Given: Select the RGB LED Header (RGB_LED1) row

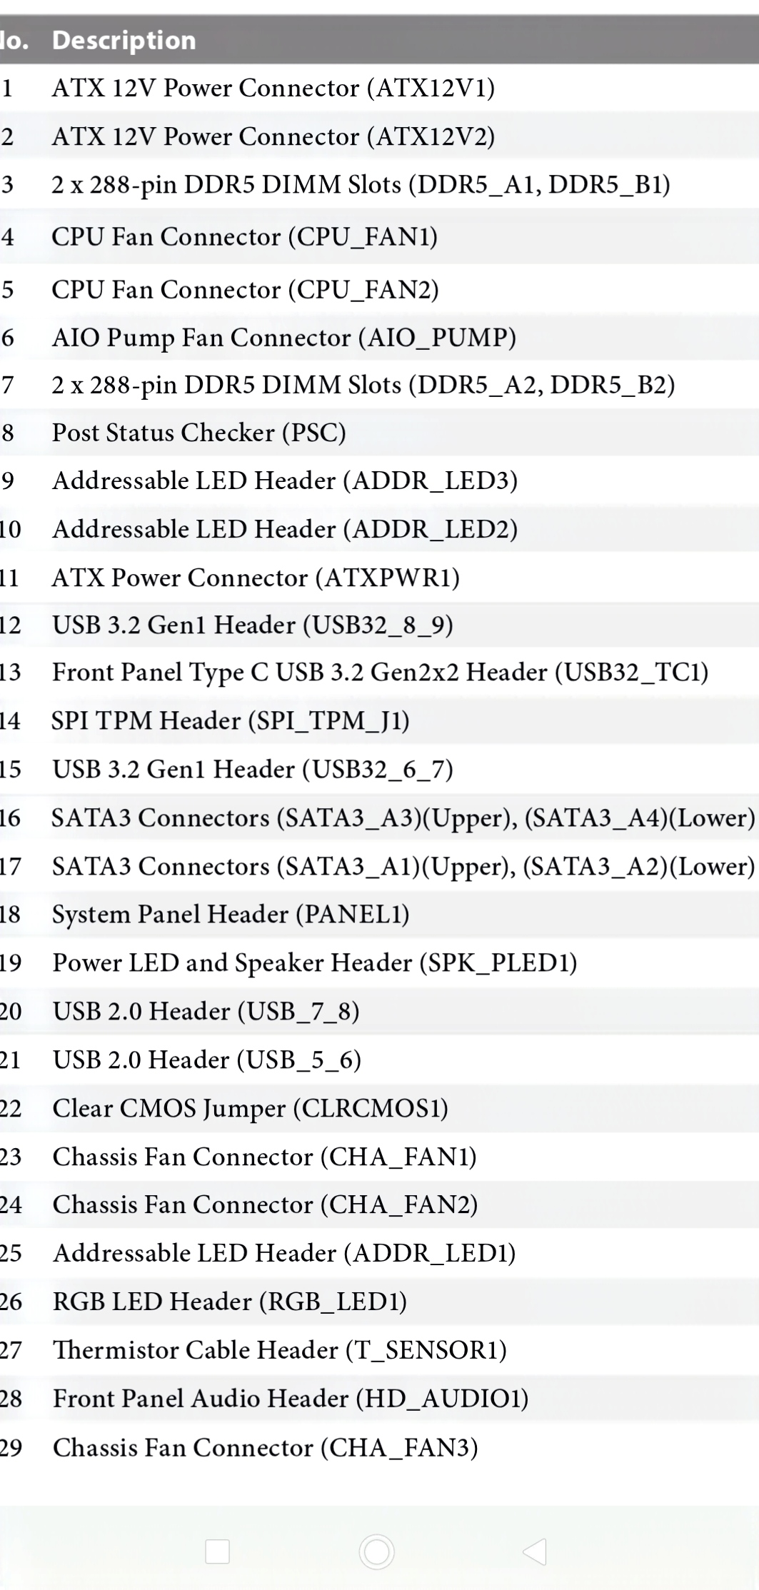Looking at the screenshot, I should click(229, 1301).
